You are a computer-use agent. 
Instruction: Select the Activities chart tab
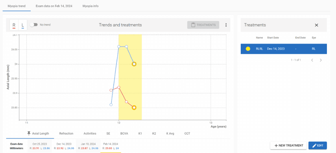(90, 133)
